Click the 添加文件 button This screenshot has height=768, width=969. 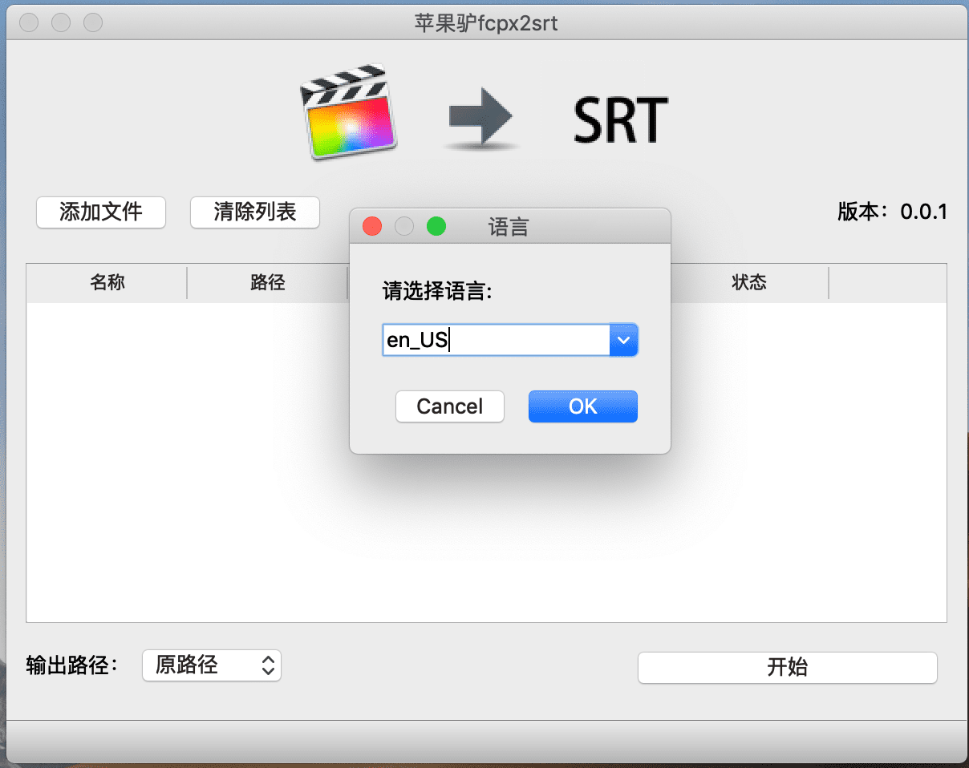101,212
